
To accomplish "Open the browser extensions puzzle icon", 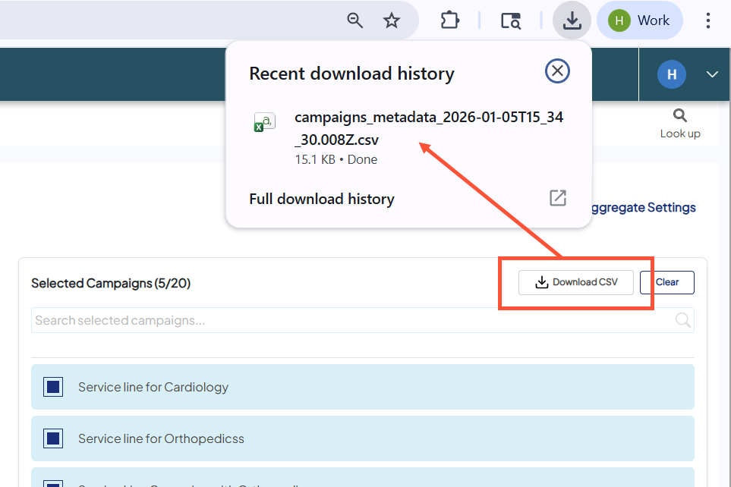I will point(449,20).
